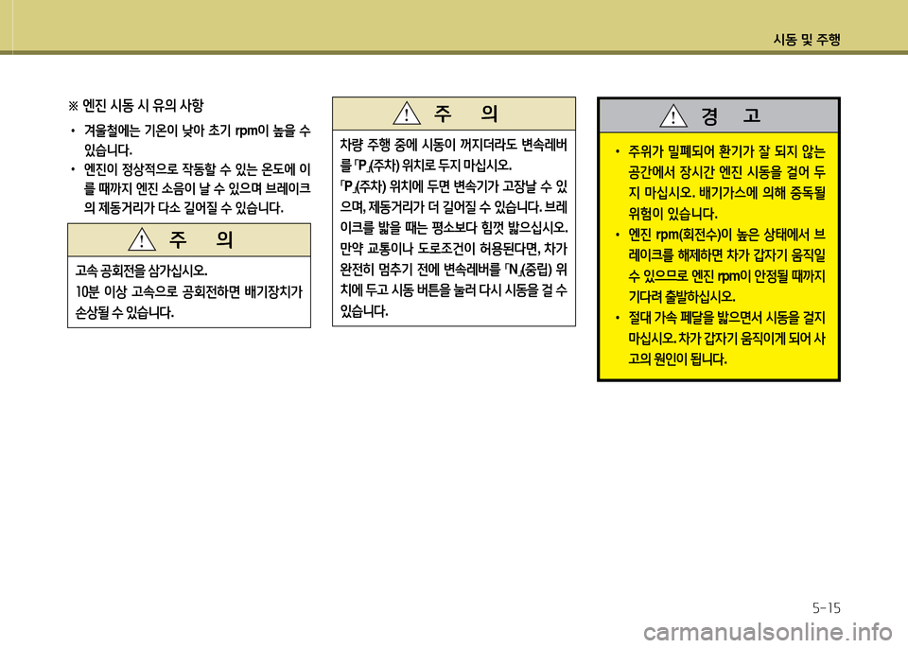Click the 엔진 시동 시 유의 사항 heading
This screenshot has width=908, height=648.
click(143, 106)
